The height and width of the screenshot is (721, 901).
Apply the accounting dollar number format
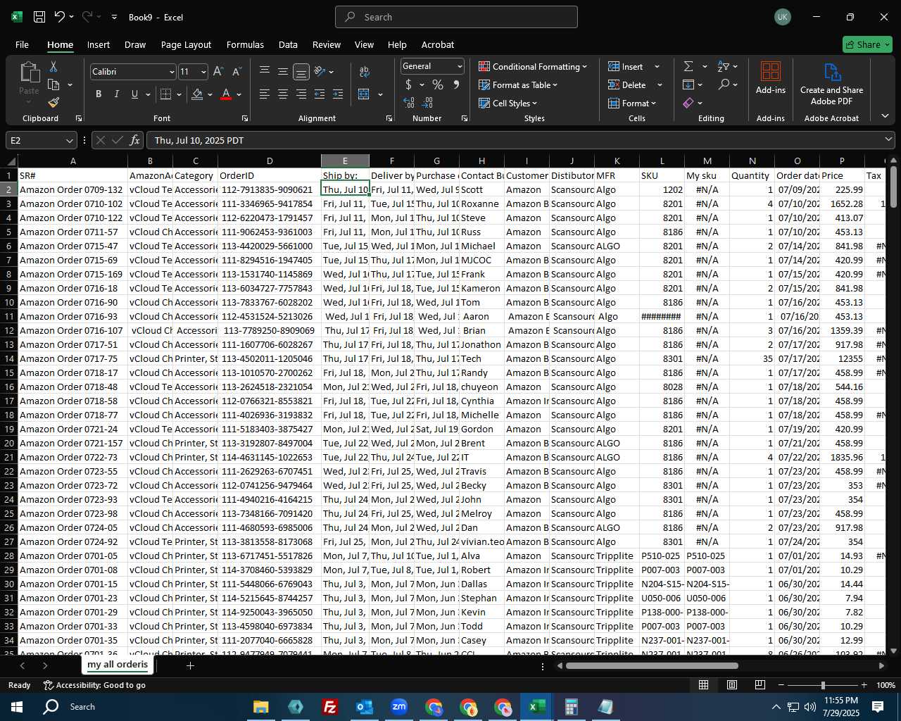click(x=408, y=84)
